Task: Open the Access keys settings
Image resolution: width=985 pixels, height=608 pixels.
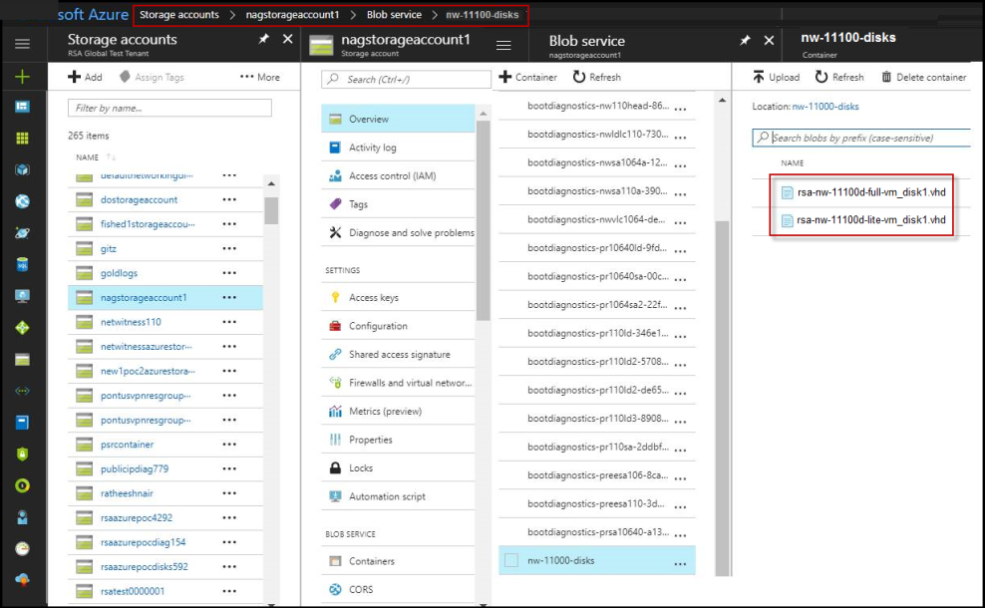Action: (x=373, y=297)
